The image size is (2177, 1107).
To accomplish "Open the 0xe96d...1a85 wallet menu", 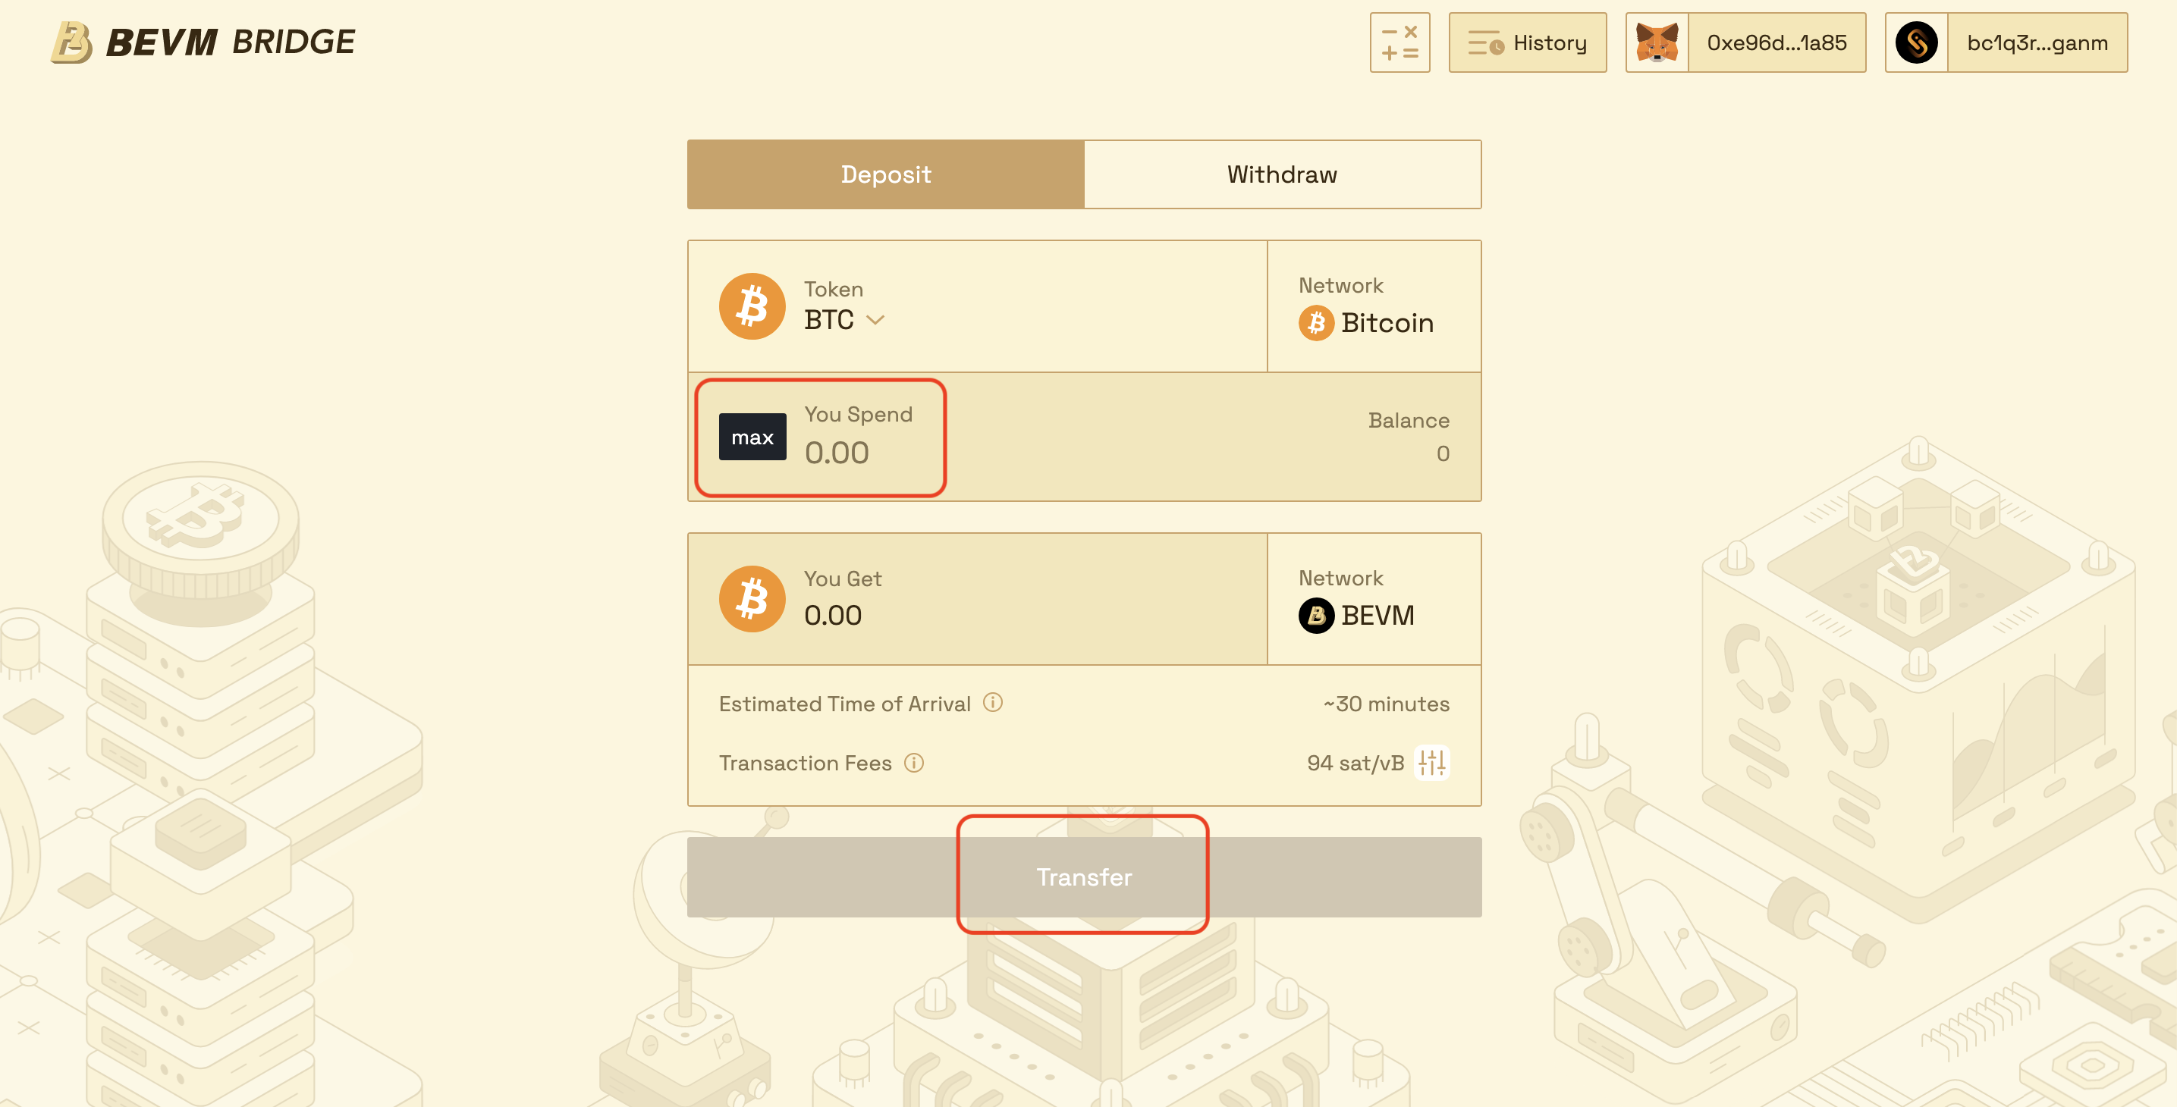I will (1776, 42).
